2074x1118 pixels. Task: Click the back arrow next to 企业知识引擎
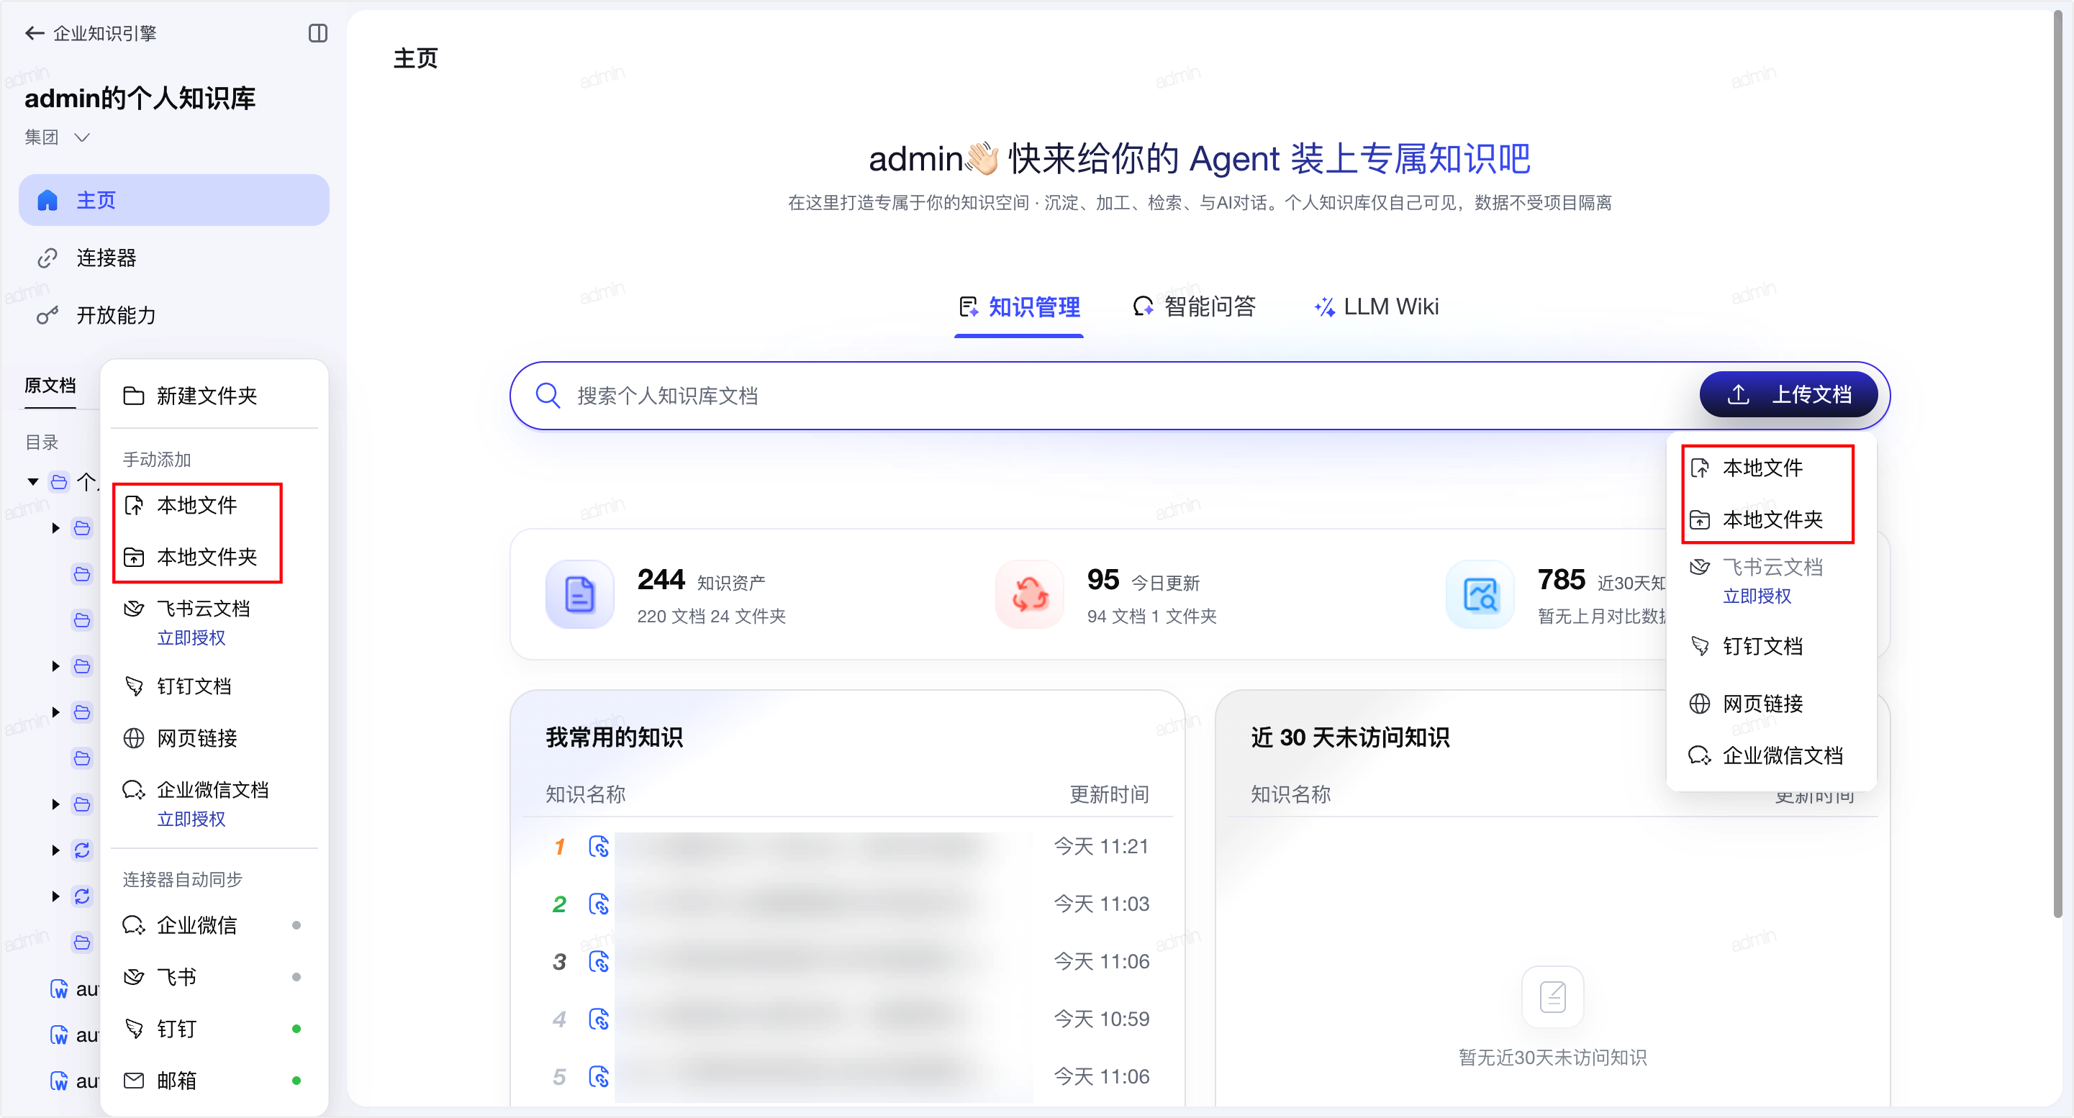(x=34, y=33)
